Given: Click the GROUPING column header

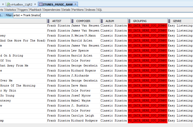Looking at the screenshot, I should pos(148,21).
